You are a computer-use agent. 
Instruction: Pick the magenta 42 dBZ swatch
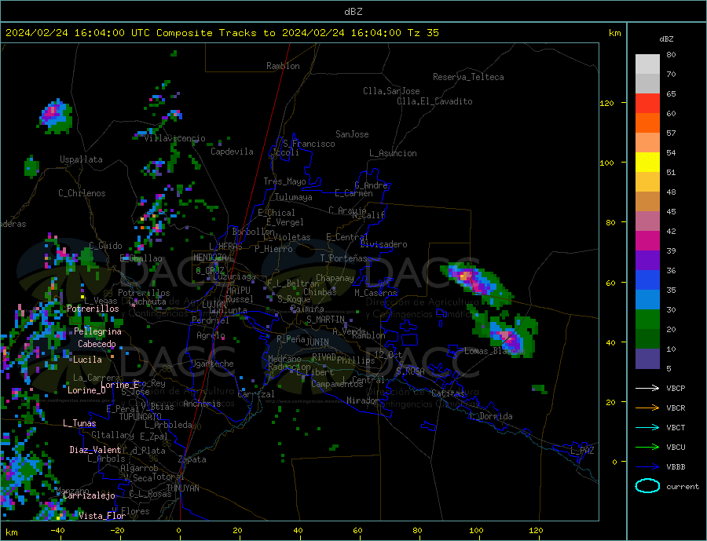point(647,241)
